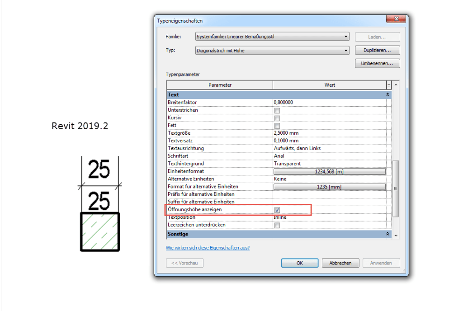The image size is (463, 311).
Task: Check Leerzeichen unterdrücken option
Action: click(x=277, y=225)
